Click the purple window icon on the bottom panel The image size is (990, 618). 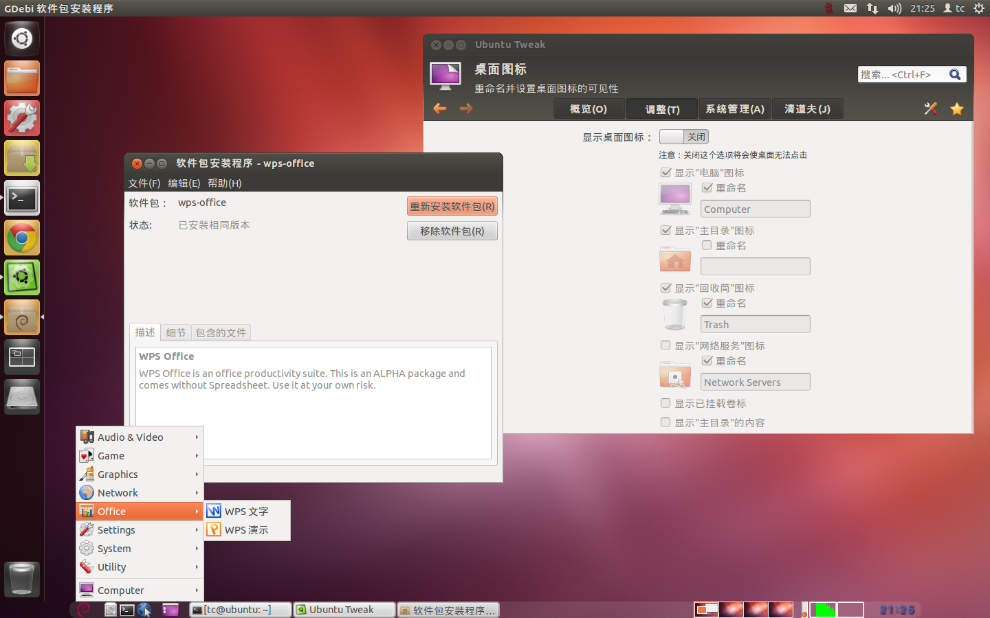[x=170, y=610]
